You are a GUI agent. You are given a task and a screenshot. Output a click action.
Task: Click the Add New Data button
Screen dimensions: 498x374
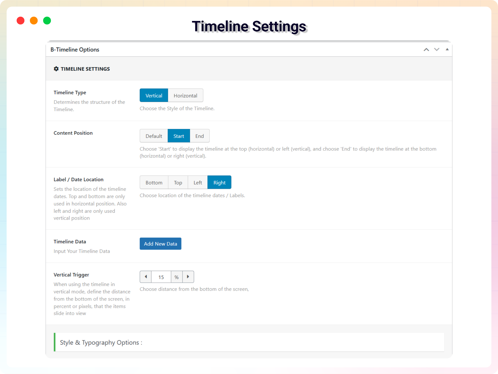tap(160, 243)
